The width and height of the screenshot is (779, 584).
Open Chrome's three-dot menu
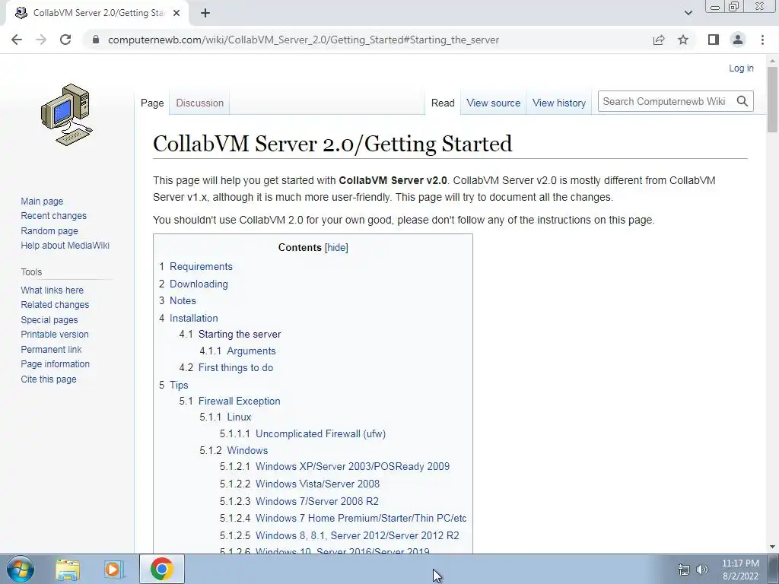[762, 40]
